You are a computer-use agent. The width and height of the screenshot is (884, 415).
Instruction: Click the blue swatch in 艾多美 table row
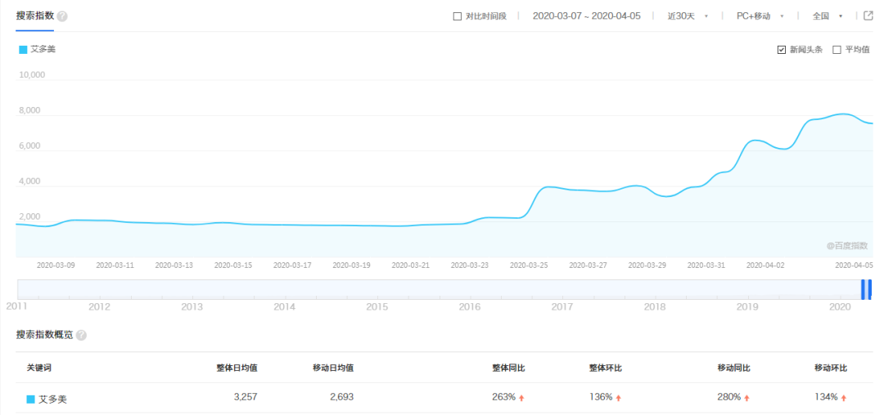point(31,399)
